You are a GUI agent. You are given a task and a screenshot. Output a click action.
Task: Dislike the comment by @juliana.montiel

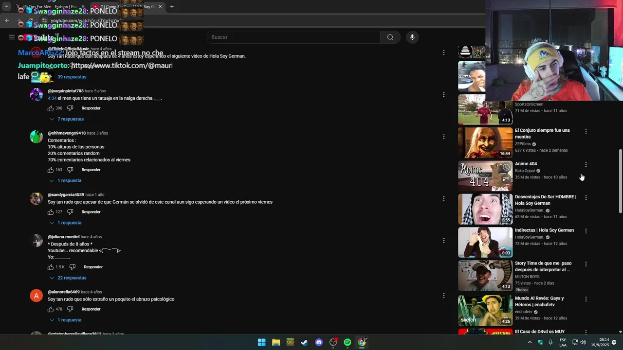pos(73,267)
